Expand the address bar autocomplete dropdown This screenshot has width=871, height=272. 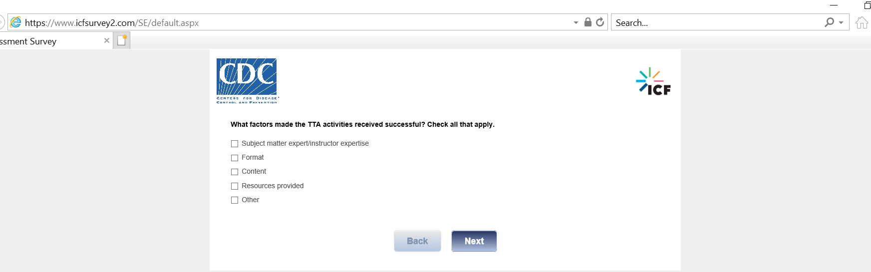(x=576, y=22)
